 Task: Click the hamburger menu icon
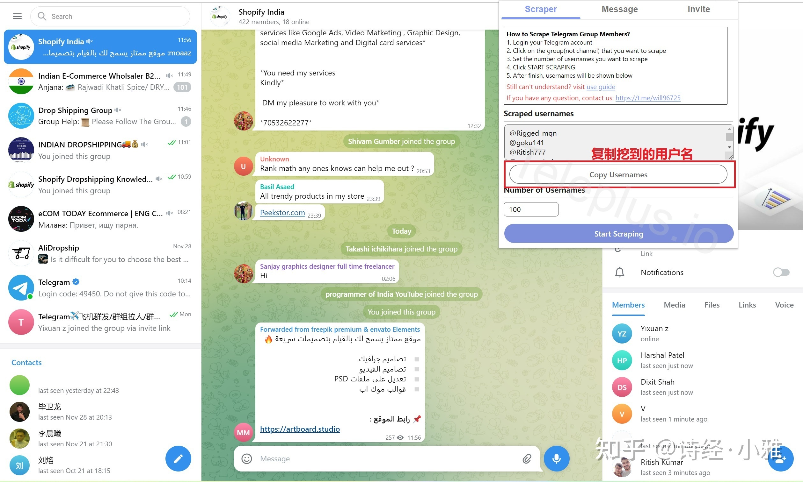click(x=17, y=16)
